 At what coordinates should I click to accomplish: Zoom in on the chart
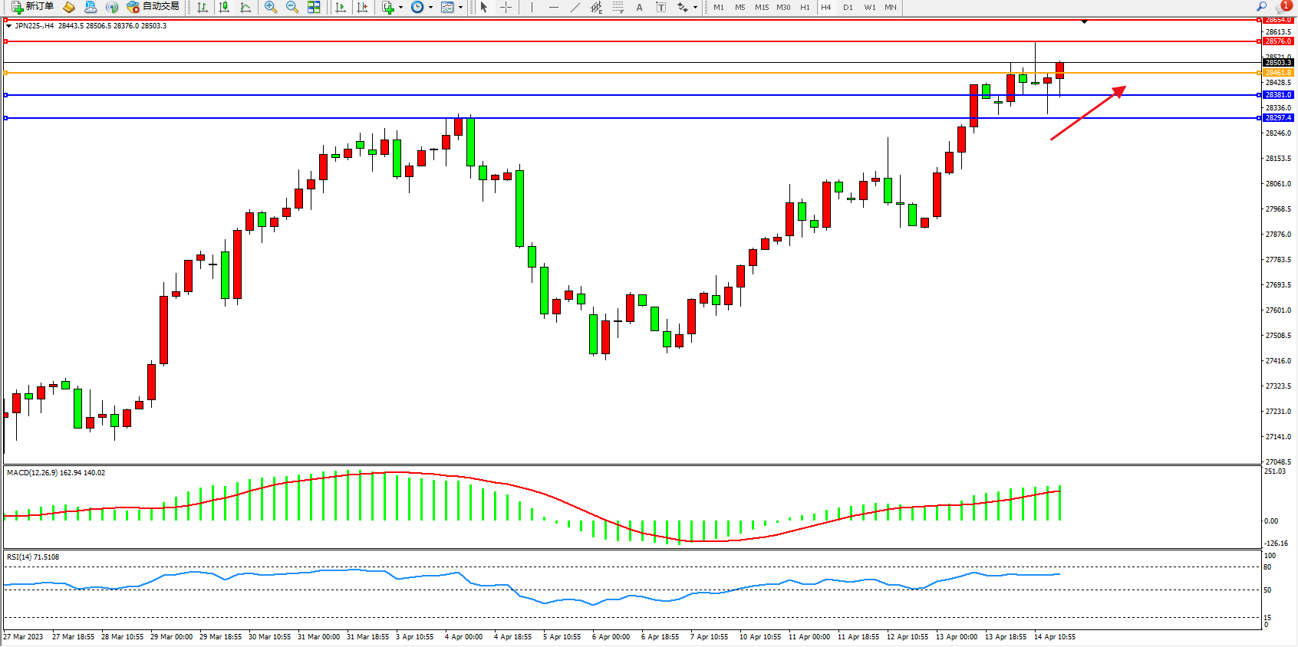tap(270, 7)
